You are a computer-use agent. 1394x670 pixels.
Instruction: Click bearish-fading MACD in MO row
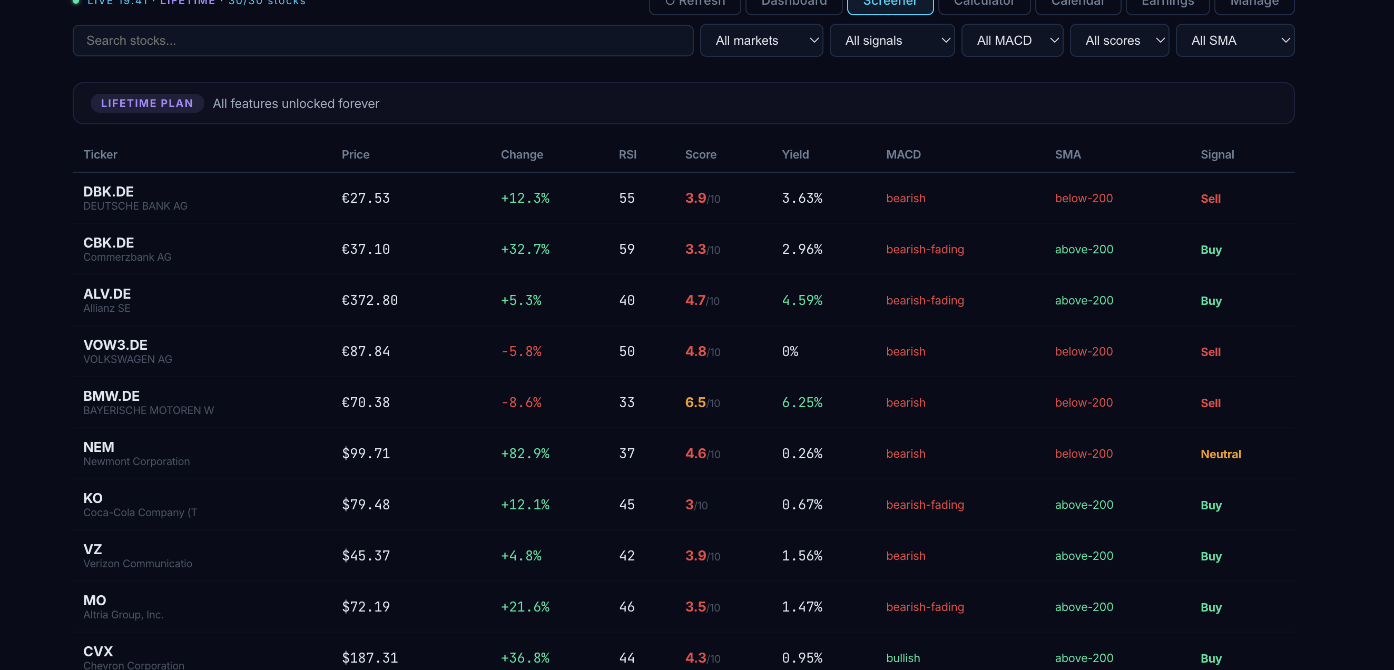coord(925,607)
